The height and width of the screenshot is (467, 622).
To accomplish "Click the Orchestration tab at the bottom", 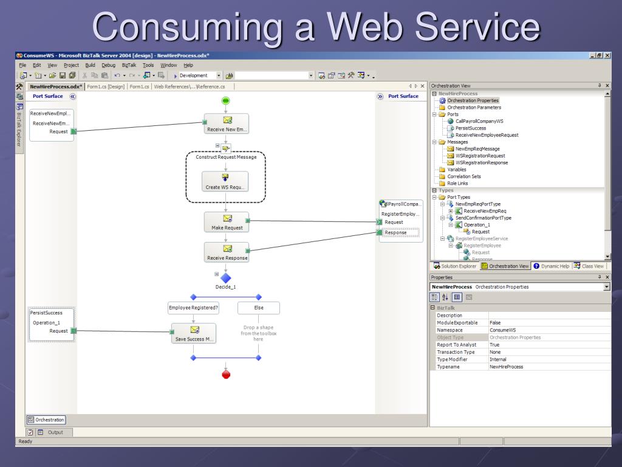I will tap(46, 420).
